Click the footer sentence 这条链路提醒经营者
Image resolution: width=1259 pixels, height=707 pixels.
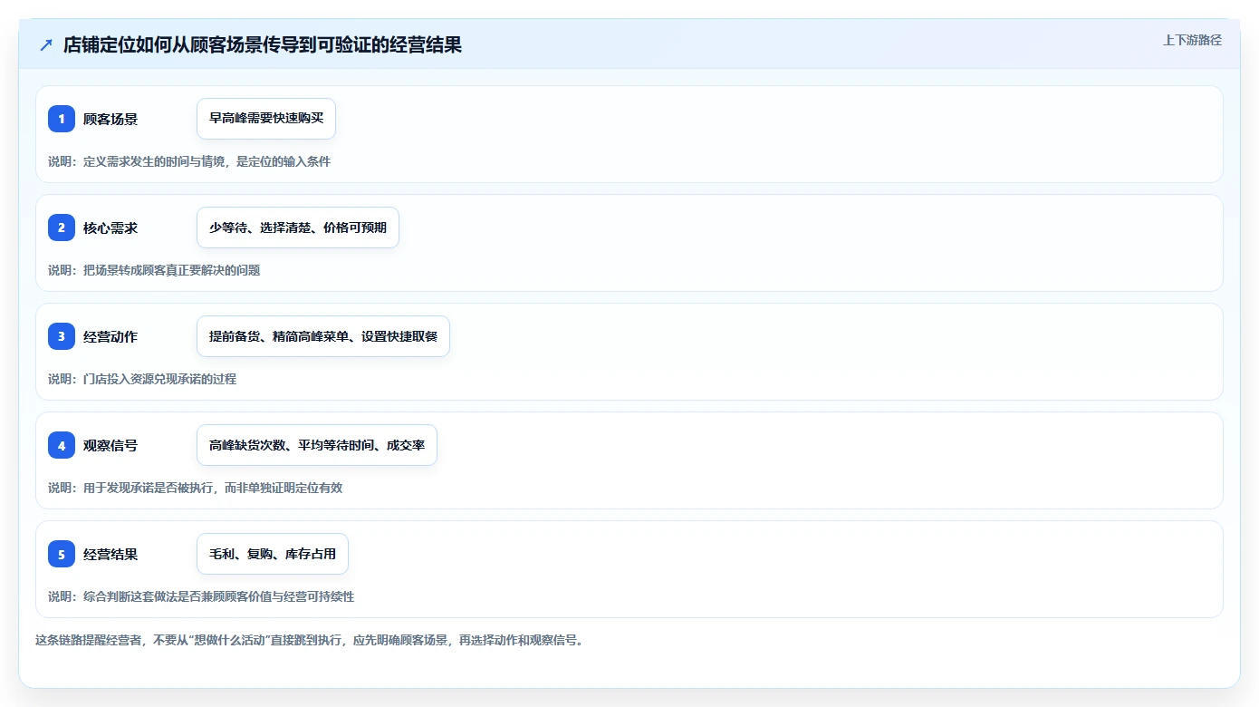tap(310, 640)
